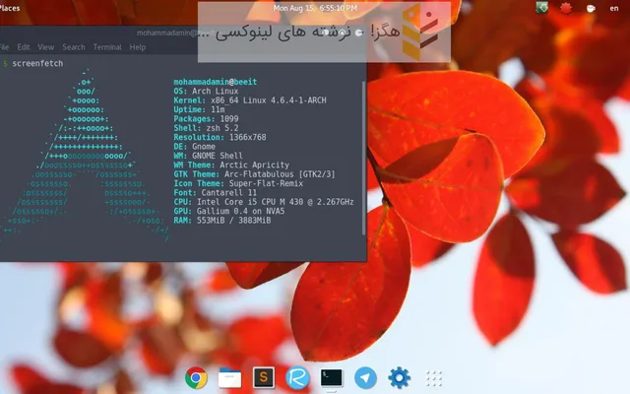Image resolution: width=630 pixels, height=394 pixels.
Task: Launch Google Chrome from the dock
Action: click(x=196, y=378)
